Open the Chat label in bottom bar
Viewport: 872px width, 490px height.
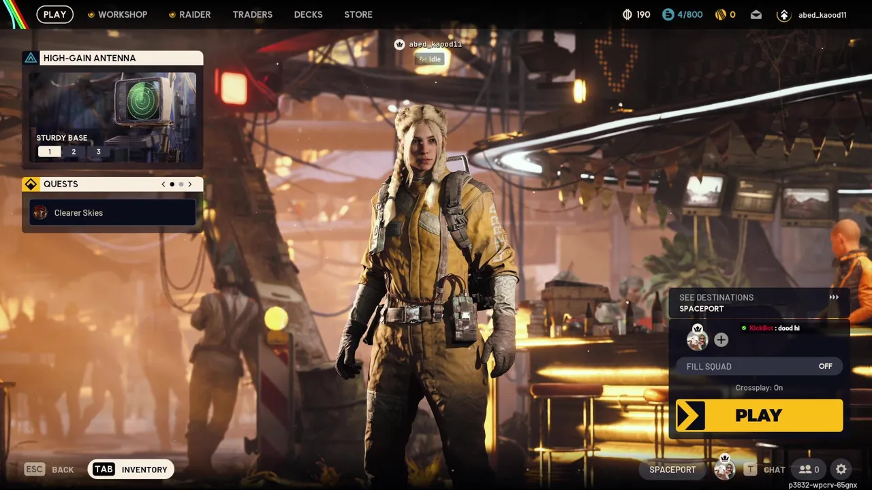point(775,470)
